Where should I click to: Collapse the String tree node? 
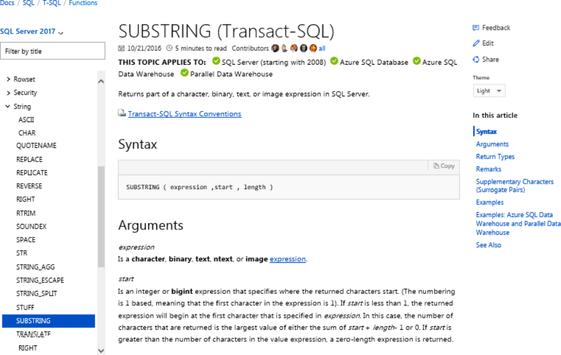8,107
